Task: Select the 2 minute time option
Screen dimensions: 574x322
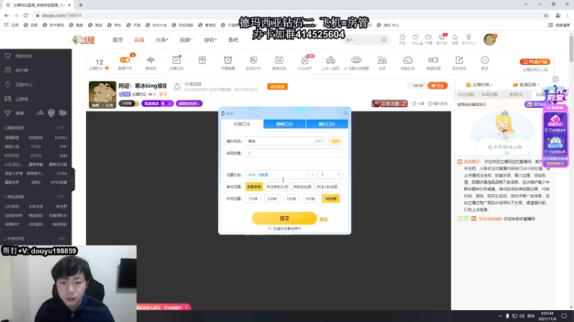Action: (272, 199)
